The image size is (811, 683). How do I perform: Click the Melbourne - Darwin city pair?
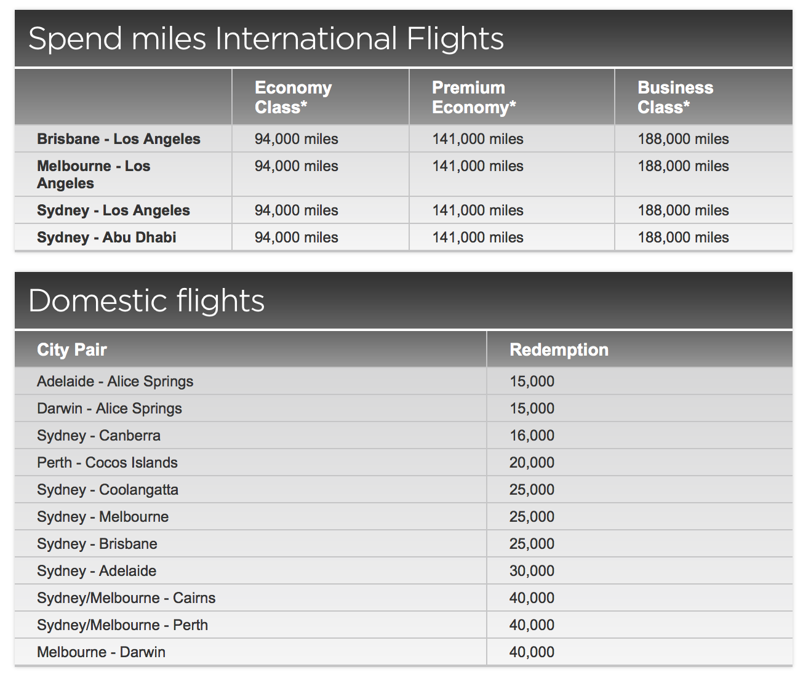[x=101, y=652]
